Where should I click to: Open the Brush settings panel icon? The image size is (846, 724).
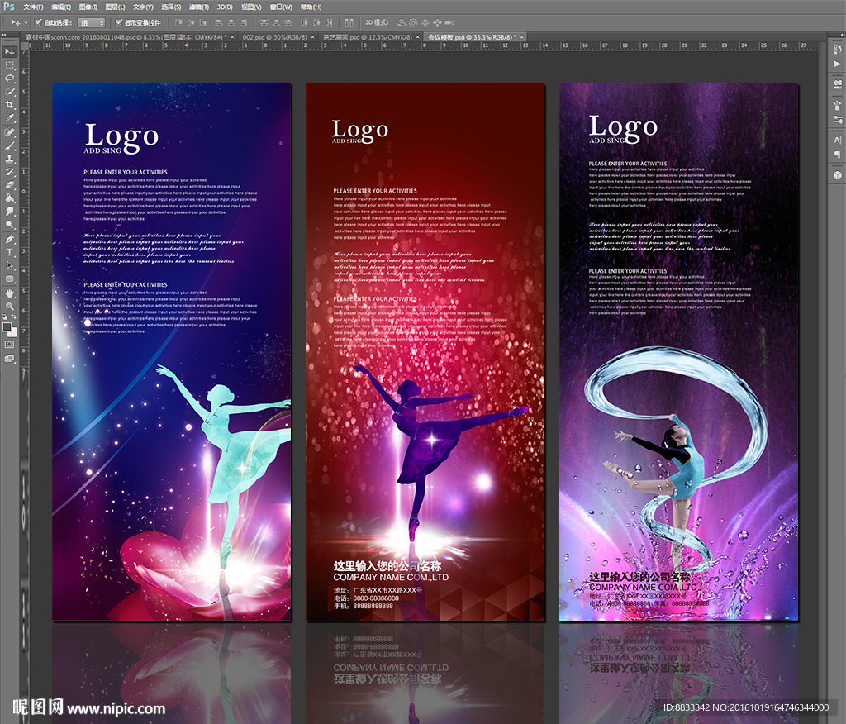[838, 119]
